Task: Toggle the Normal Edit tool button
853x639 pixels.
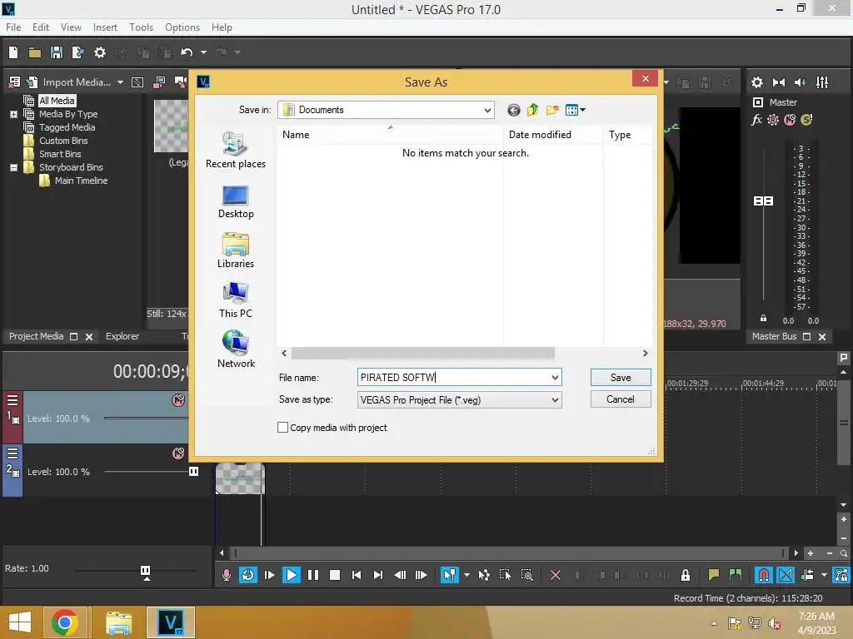Action: 449,575
